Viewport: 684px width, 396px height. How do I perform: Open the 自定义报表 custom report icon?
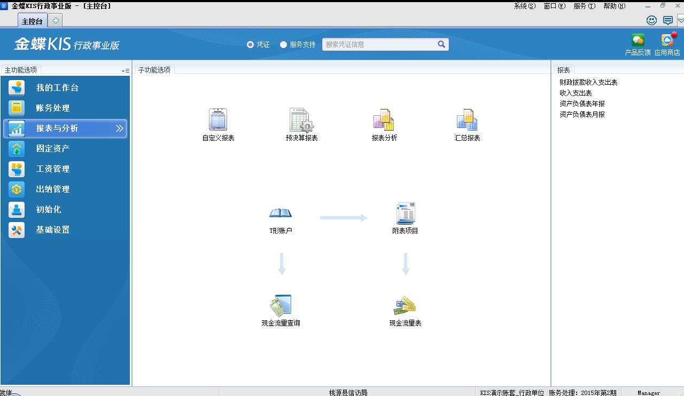pos(218,120)
